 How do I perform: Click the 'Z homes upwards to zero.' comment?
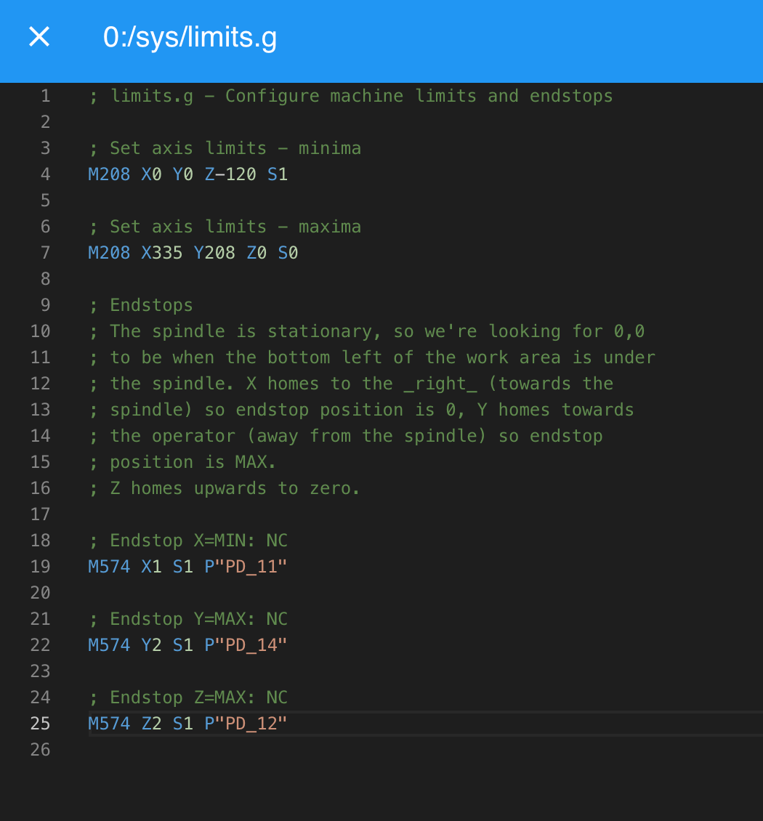tap(224, 488)
